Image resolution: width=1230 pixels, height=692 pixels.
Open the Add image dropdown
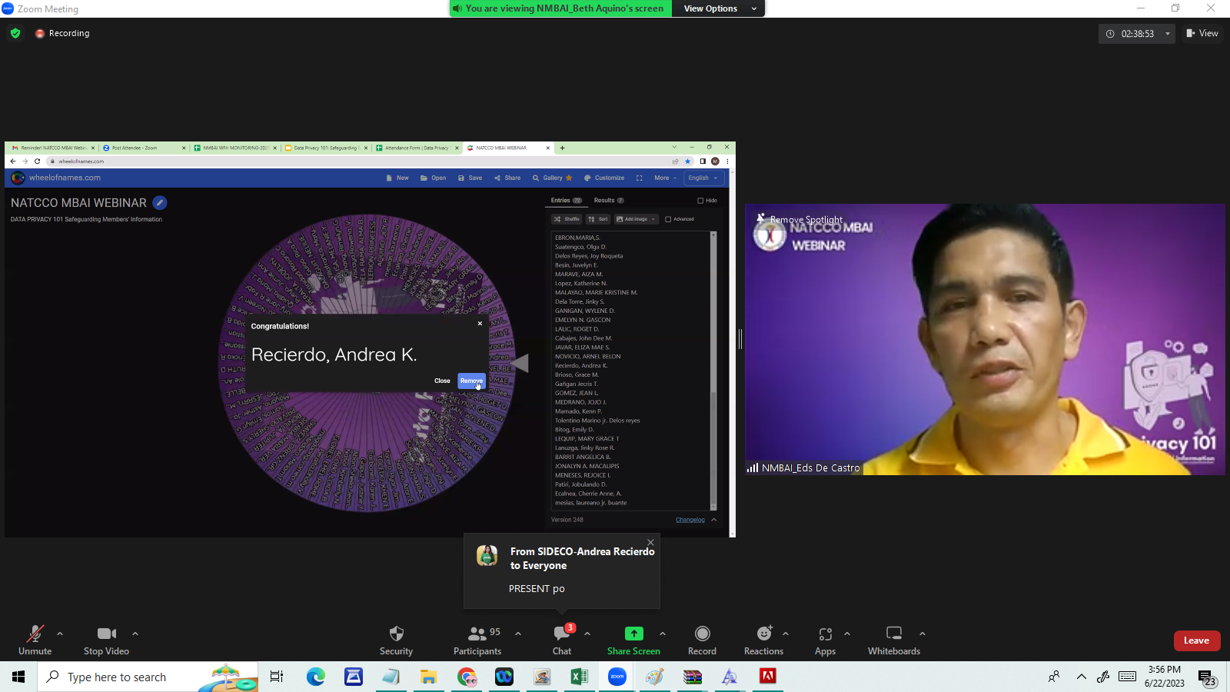636,219
